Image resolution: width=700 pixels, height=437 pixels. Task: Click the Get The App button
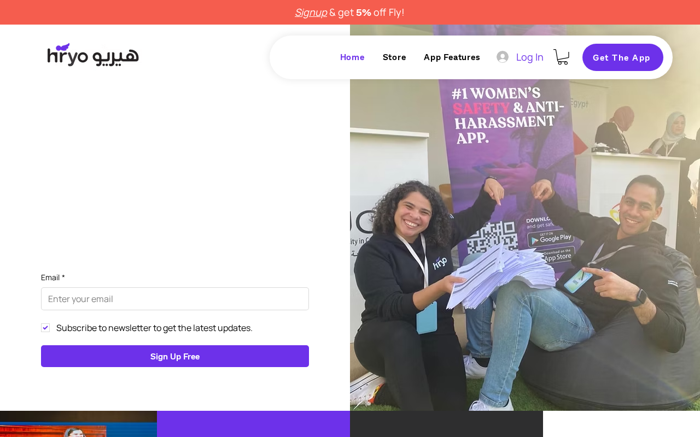click(622, 57)
